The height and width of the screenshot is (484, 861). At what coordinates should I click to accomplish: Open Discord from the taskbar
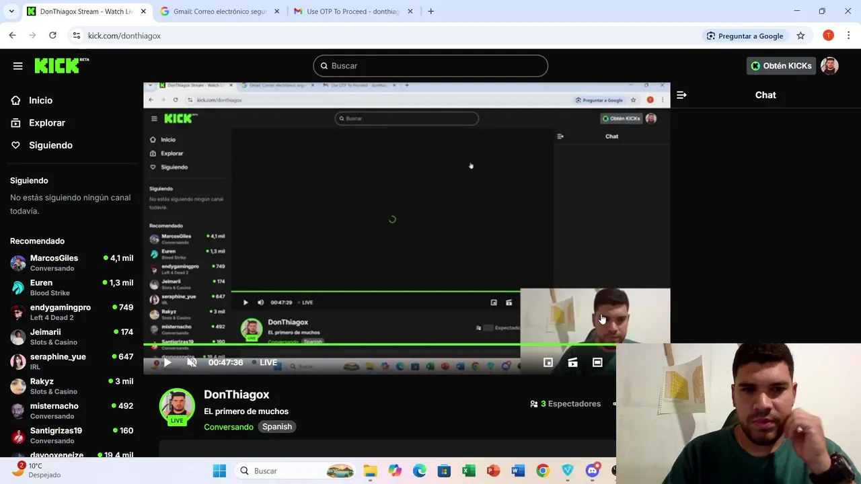[593, 471]
